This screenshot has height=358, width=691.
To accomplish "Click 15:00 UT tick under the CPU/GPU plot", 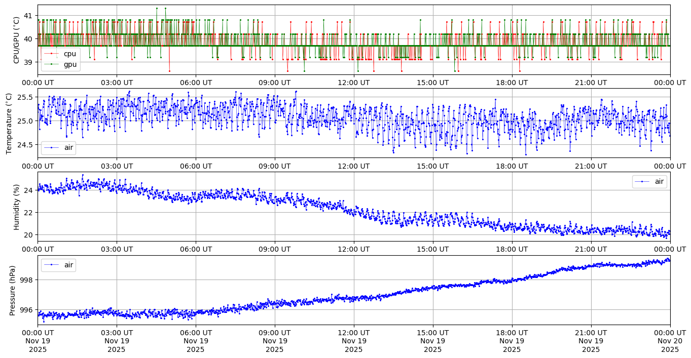I will [x=432, y=83].
